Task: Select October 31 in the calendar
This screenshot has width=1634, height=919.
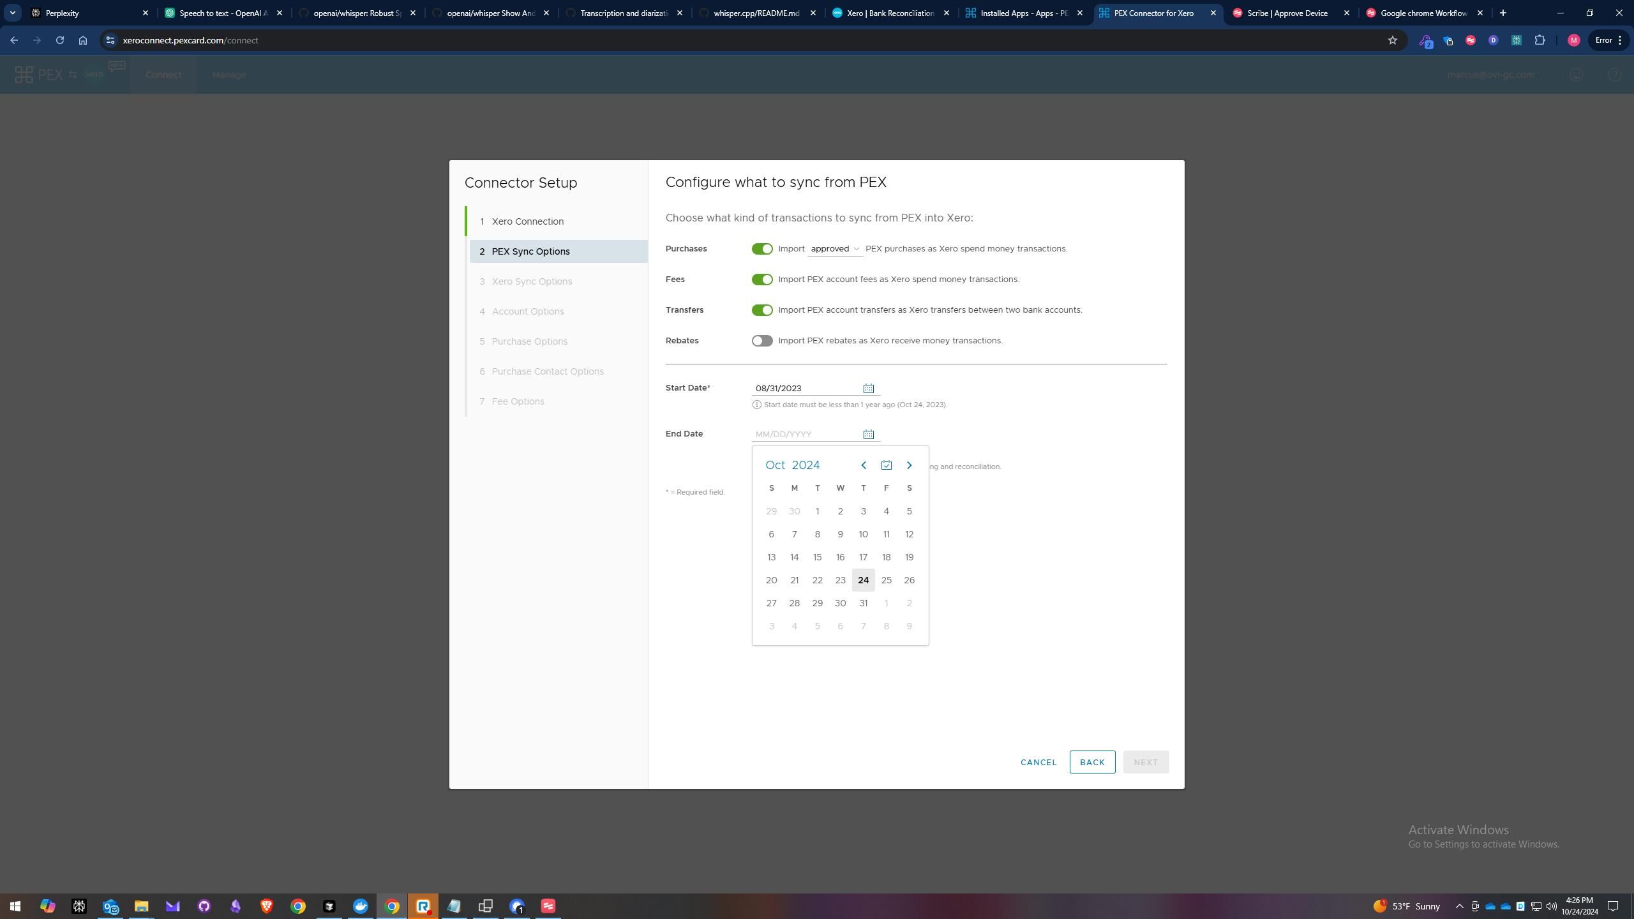Action: point(863,603)
